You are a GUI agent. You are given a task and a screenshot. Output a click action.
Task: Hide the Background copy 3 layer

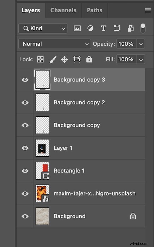coord(25,80)
